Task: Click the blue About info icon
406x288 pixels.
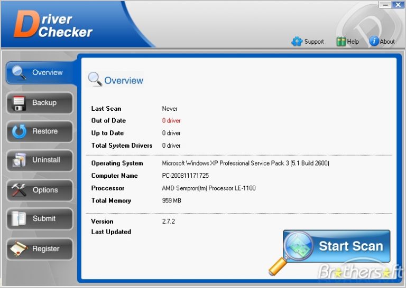Action: click(x=374, y=41)
